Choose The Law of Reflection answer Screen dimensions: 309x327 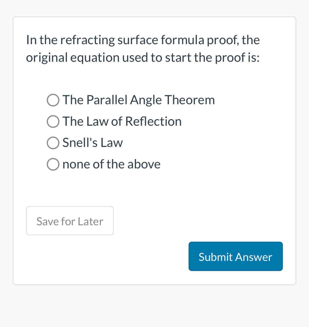pos(53,122)
